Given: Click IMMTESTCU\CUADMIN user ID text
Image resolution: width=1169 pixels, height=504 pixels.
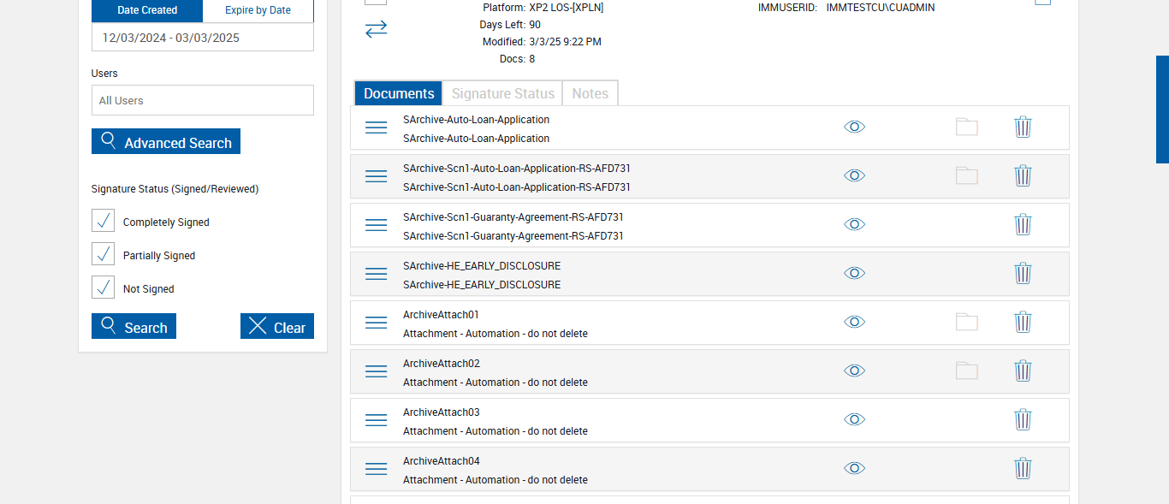Looking at the screenshot, I should [881, 8].
